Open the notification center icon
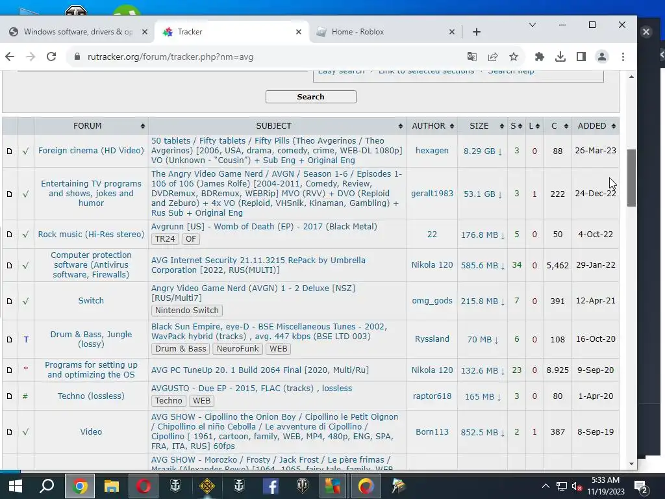Image resolution: width=665 pixels, height=499 pixels. tap(640, 486)
